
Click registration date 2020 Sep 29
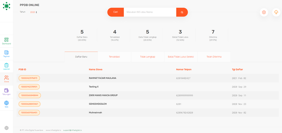point(239,87)
